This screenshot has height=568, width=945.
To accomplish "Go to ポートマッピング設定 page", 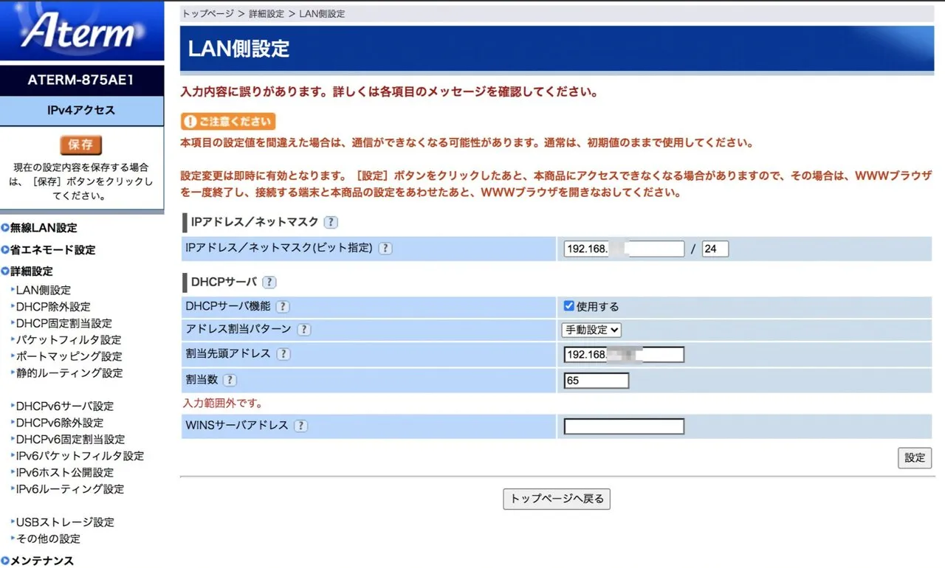I will click(69, 356).
